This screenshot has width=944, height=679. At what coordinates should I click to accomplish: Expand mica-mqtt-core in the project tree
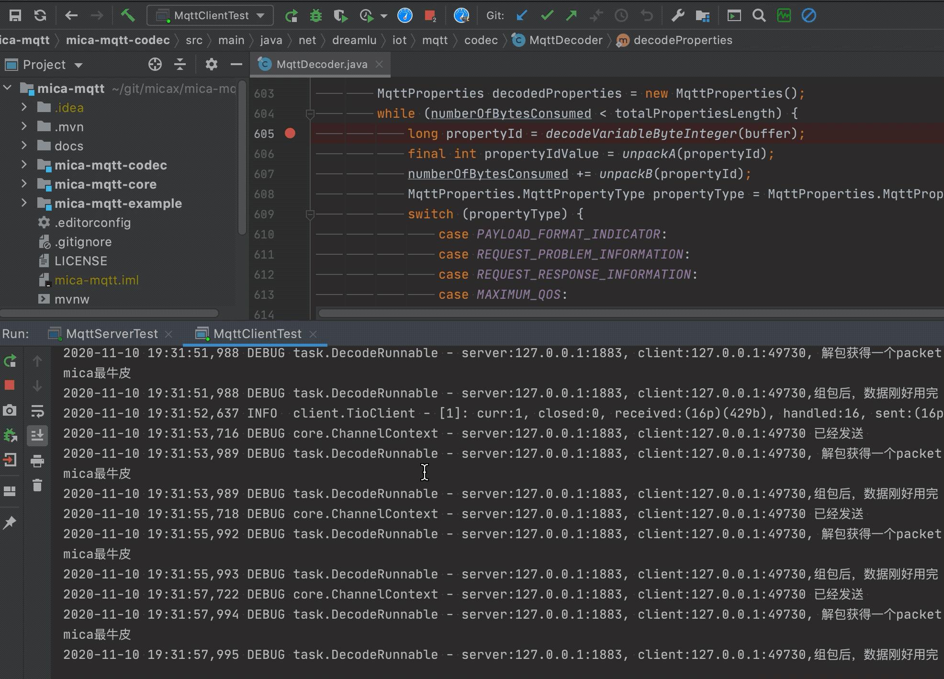coord(24,184)
